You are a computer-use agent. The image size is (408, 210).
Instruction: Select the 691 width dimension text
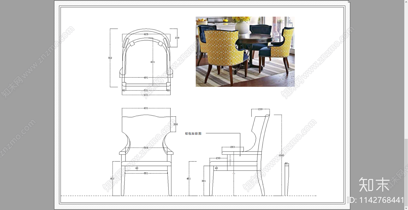[146, 77]
